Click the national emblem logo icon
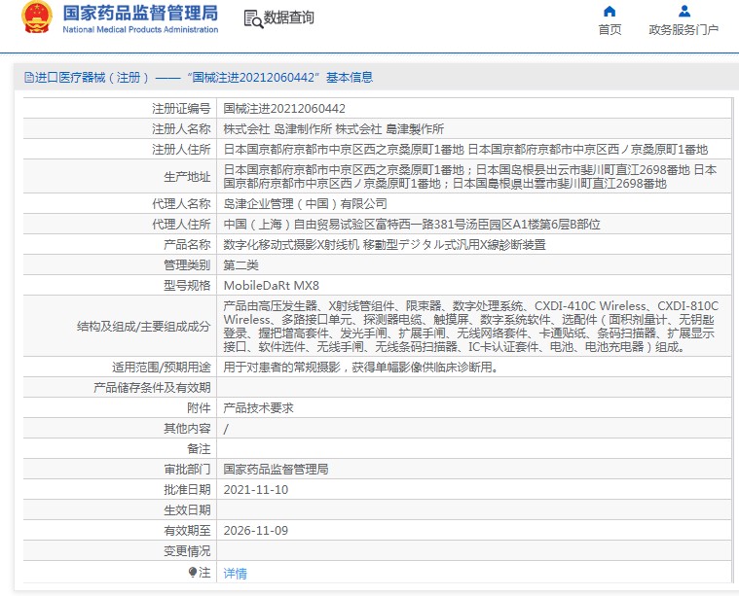 click(x=36, y=18)
